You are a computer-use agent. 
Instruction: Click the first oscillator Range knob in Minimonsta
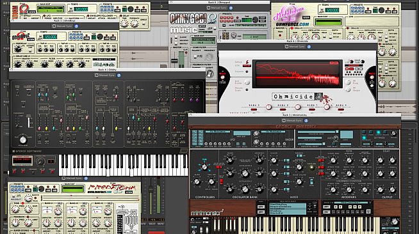pos(229,160)
